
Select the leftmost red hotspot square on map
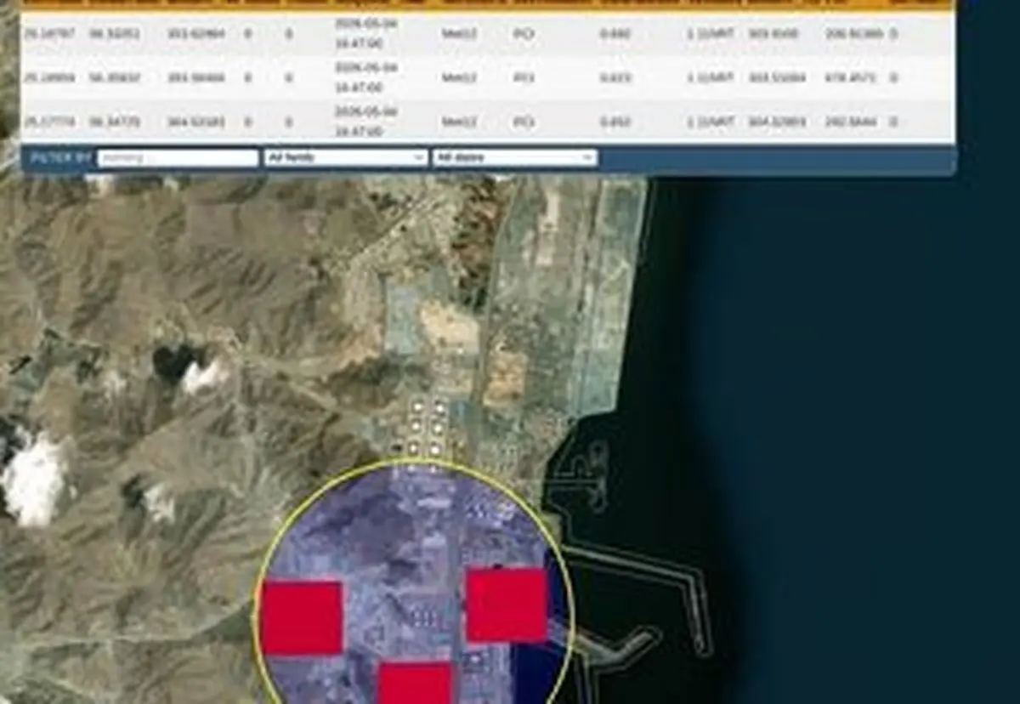[x=302, y=618]
